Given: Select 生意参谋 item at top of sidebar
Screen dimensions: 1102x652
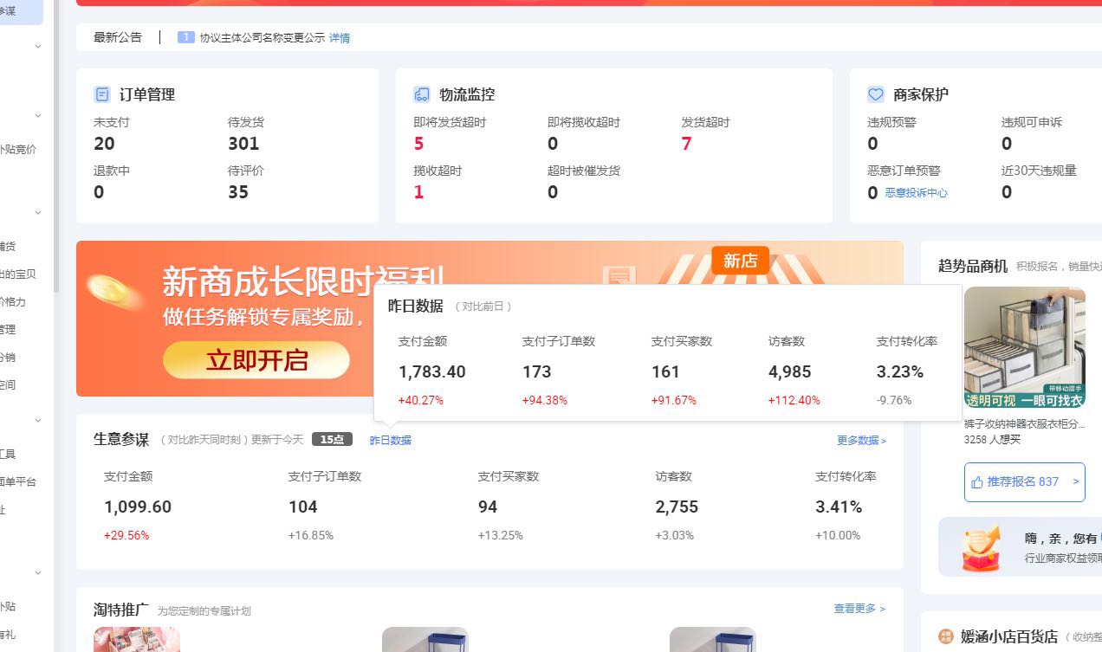Looking at the screenshot, I should (9, 10).
